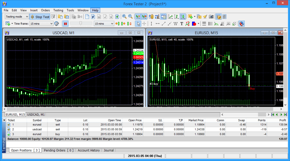Select the wave symbols 123 tool

[x=188, y=24]
